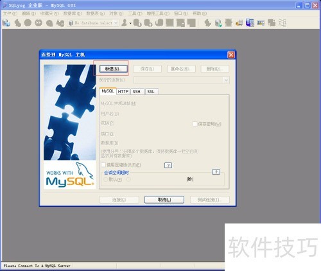Open the 文件 File menu

coord(10,13)
